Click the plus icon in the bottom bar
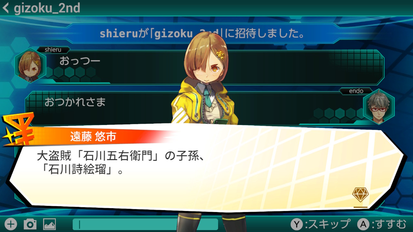Screen dimensions: 413x232 (11, 224)
